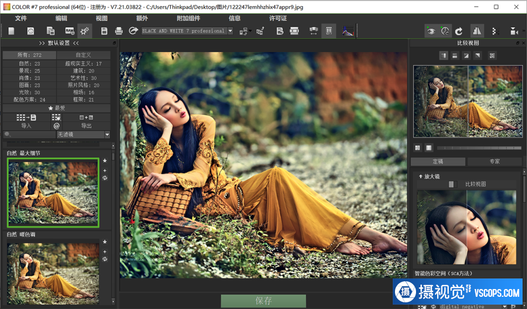
Task: Star the 自然 最大细节 preset as favorite
Action: pyautogui.click(x=105, y=161)
